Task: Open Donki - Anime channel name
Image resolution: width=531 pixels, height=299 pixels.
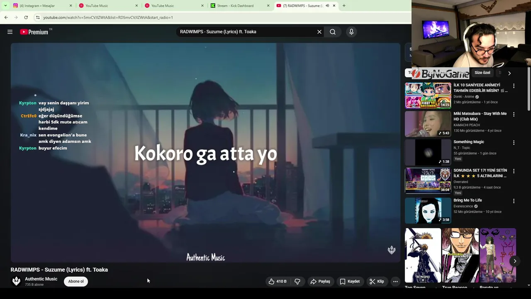Action: point(464,97)
